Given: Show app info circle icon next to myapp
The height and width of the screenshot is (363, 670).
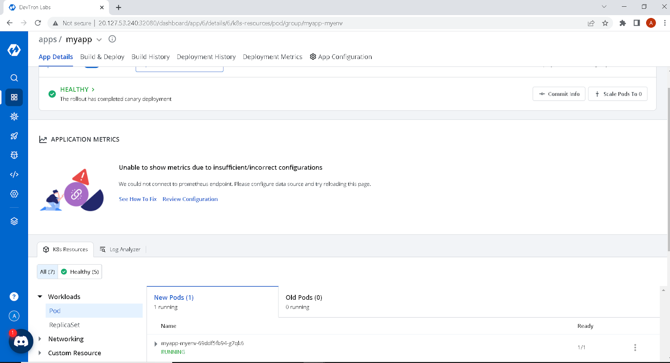Looking at the screenshot, I should click(x=112, y=39).
